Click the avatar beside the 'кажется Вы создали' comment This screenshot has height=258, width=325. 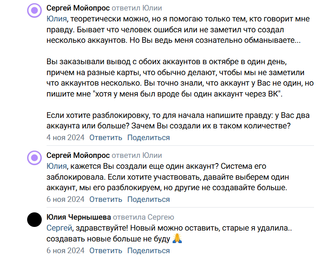coord(35,158)
